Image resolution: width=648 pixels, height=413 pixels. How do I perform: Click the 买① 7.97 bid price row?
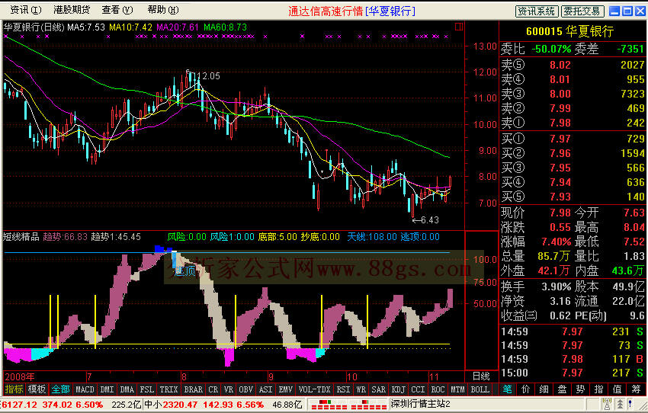tap(573, 139)
